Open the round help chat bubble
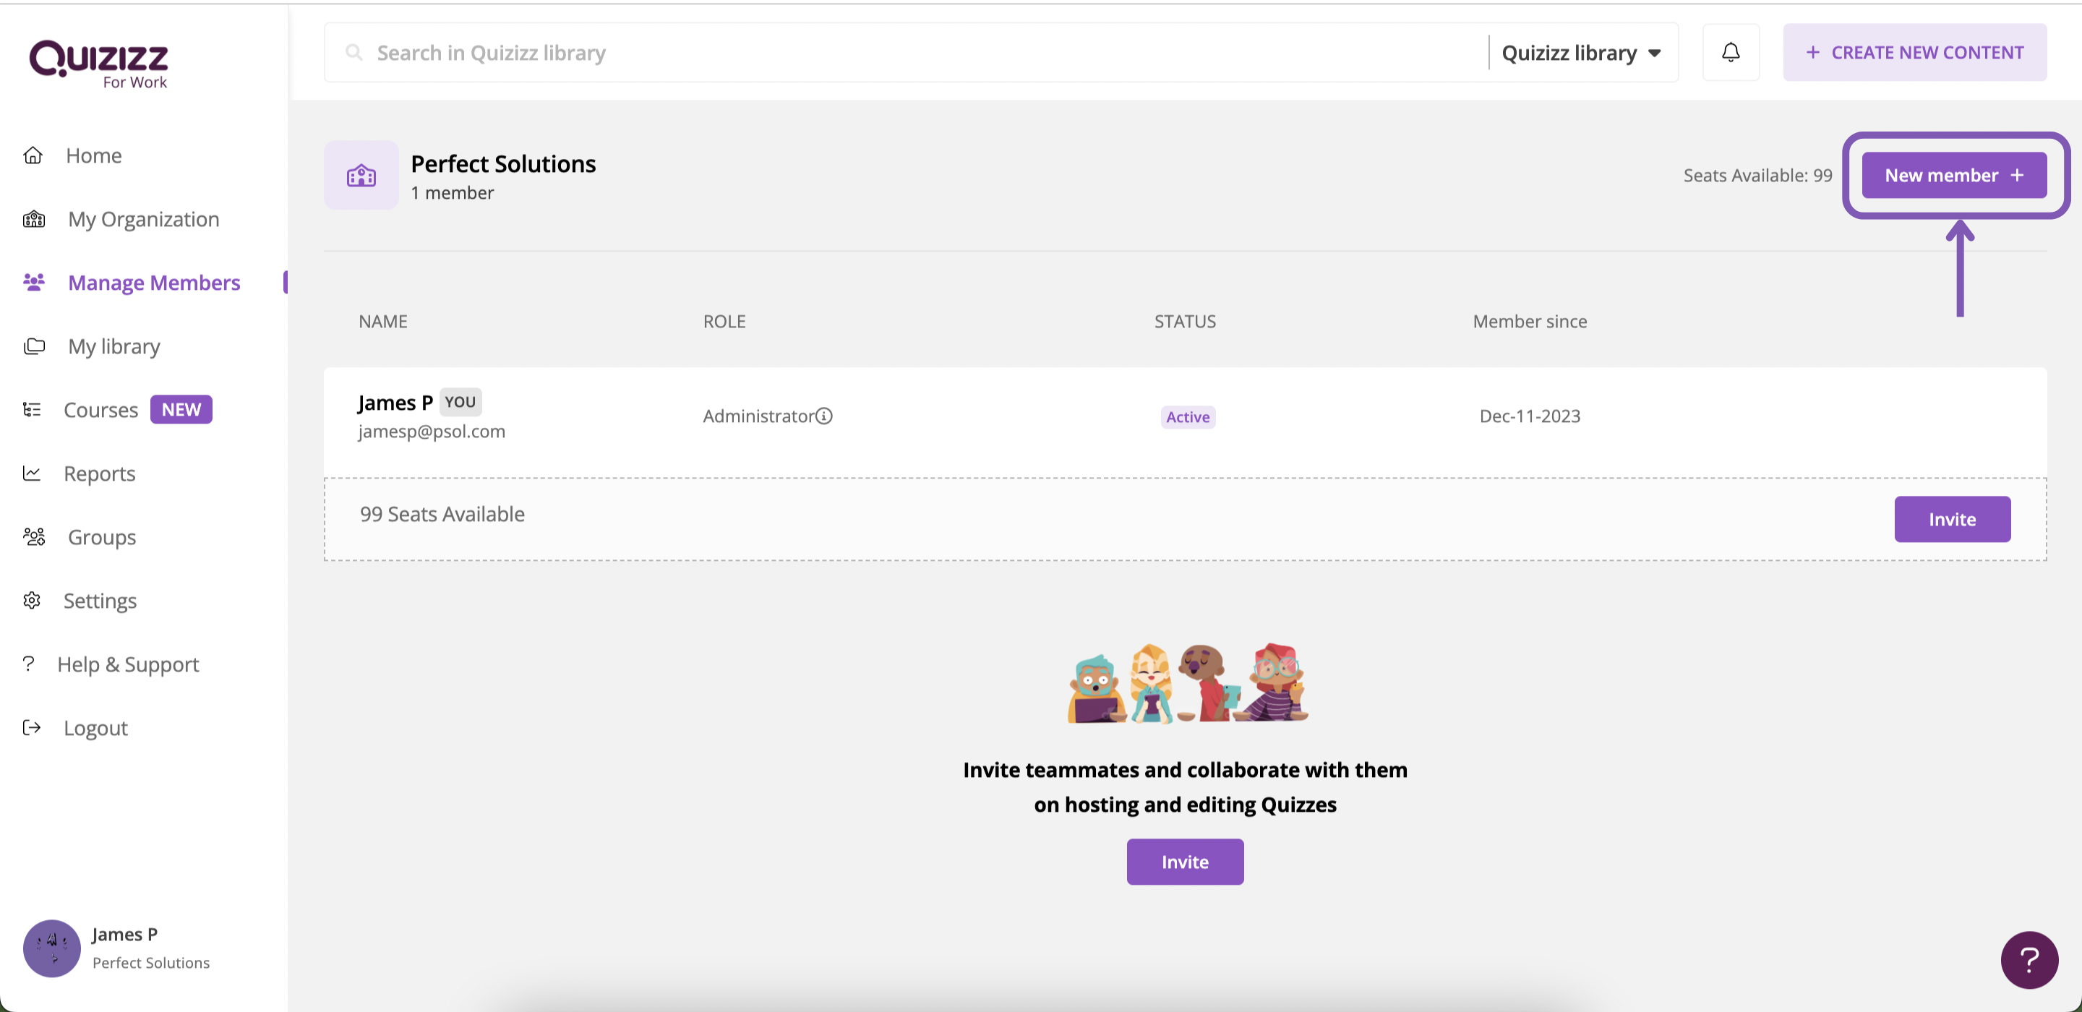The height and width of the screenshot is (1012, 2082). 2029,959
